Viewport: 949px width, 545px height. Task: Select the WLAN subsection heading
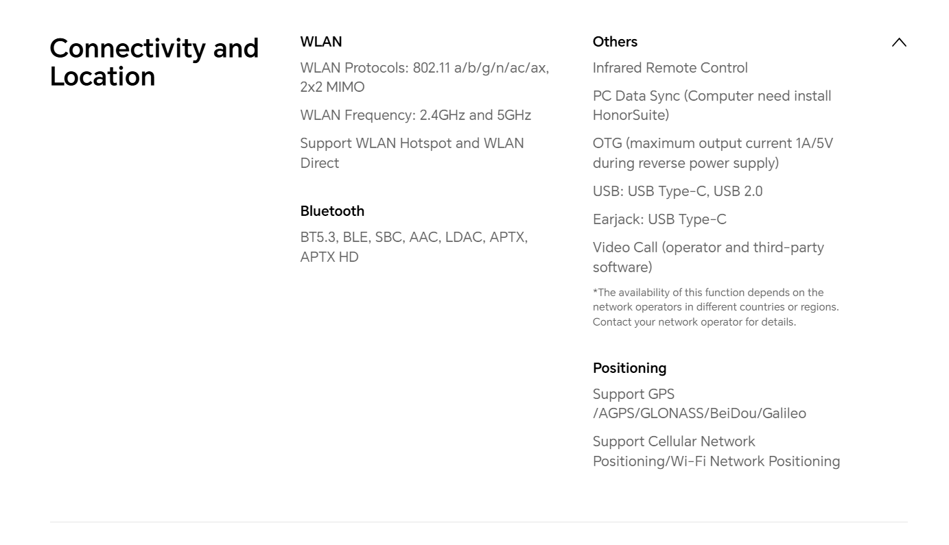click(x=320, y=42)
